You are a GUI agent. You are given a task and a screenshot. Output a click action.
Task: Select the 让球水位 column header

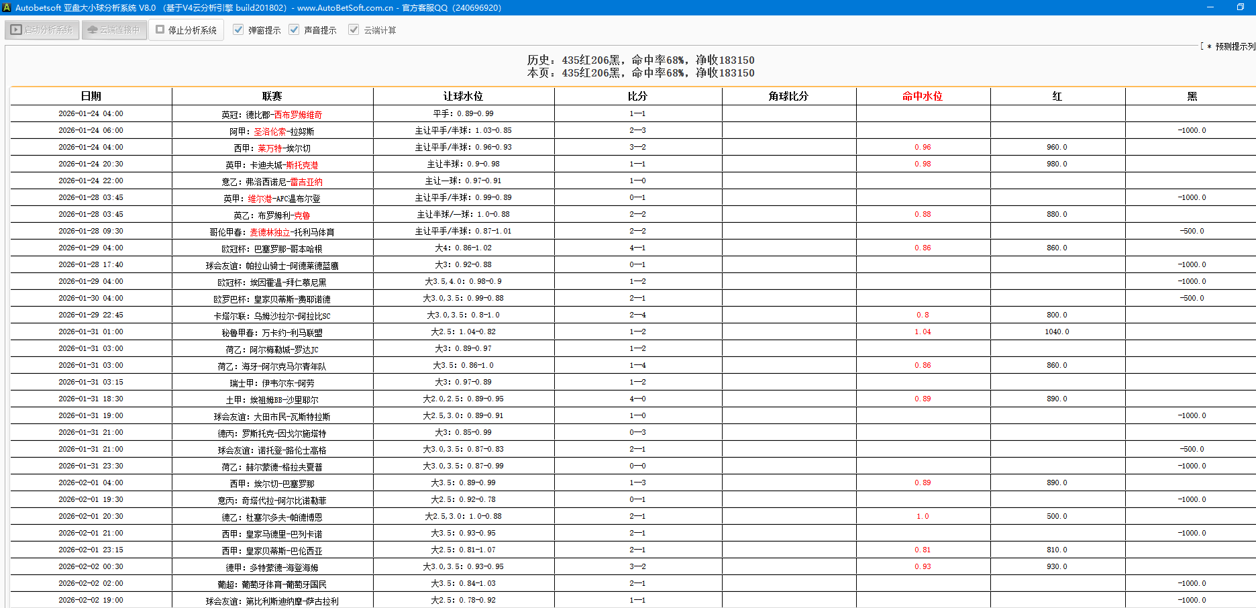coord(463,96)
